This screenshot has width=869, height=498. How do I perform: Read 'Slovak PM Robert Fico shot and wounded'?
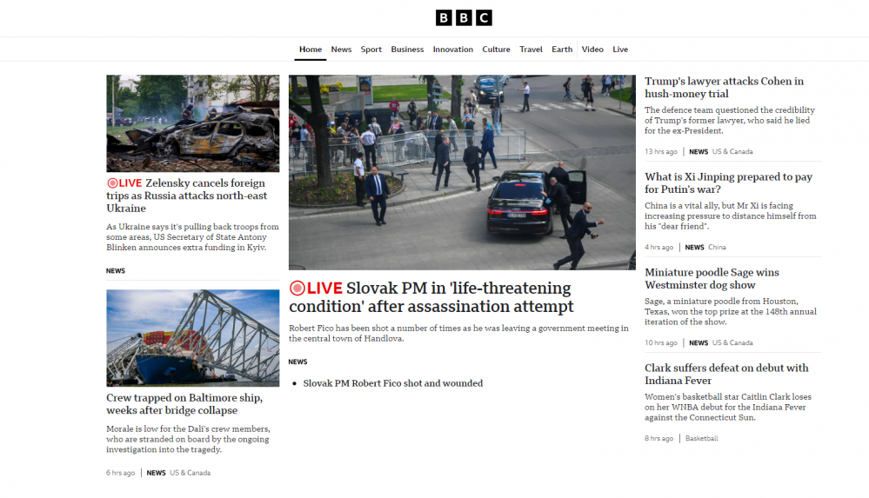[392, 383]
